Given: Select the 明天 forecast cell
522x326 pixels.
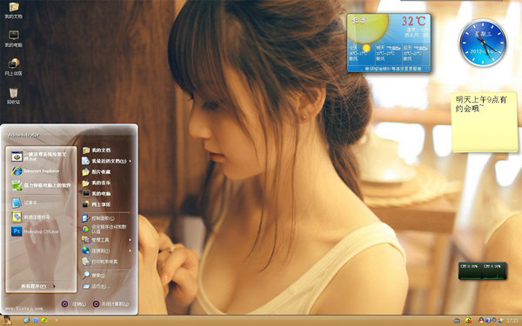Looking at the screenshot, I should click(x=389, y=54).
